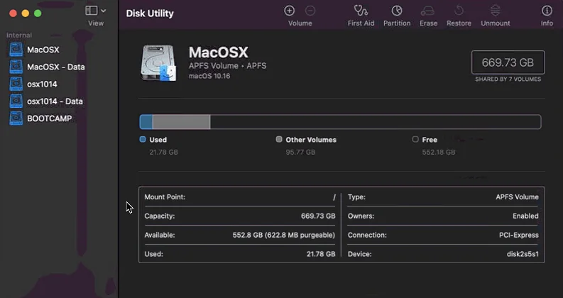
Task: Select MacOSX volume in sidebar
Action: tap(43, 50)
